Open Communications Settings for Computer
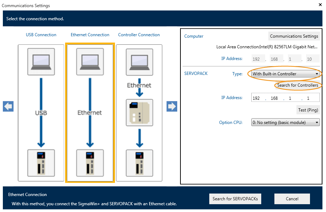The height and width of the screenshot is (212, 326). pyautogui.click(x=294, y=36)
